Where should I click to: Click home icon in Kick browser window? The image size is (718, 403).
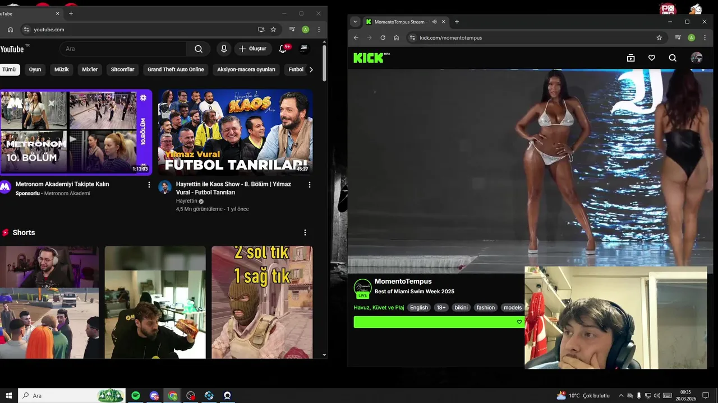pyautogui.click(x=396, y=38)
